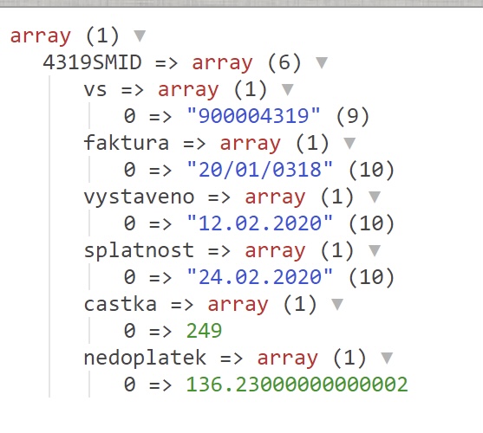
Task: Click the splatnost key label
Action: pos(139,250)
